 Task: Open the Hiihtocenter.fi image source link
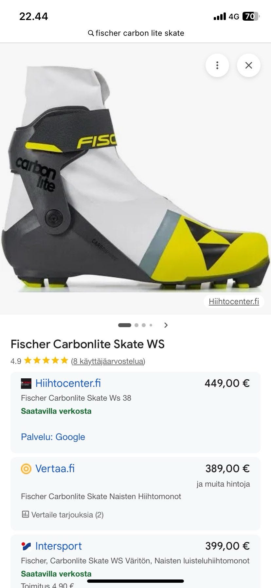234,301
